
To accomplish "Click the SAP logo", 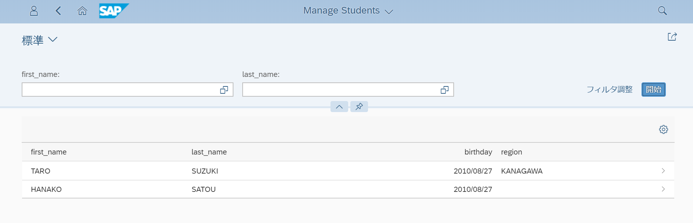I will click(x=114, y=11).
